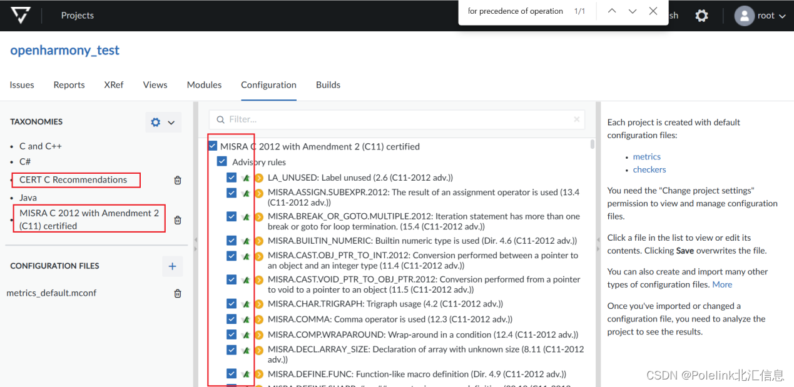
Task: Toggle the Advisory rules checkbox
Action: pyautogui.click(x=222, y=162)
